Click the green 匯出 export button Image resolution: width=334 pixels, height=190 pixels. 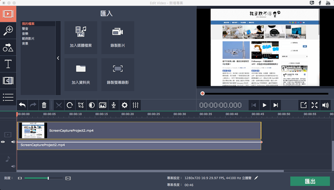310,181
